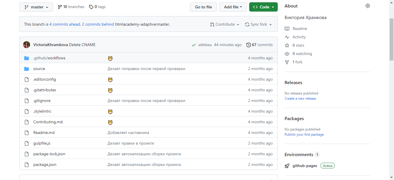The width and height of the screenshot is (394, 180).
Task: View the 0 watching link
Action: tap(298, 54)
